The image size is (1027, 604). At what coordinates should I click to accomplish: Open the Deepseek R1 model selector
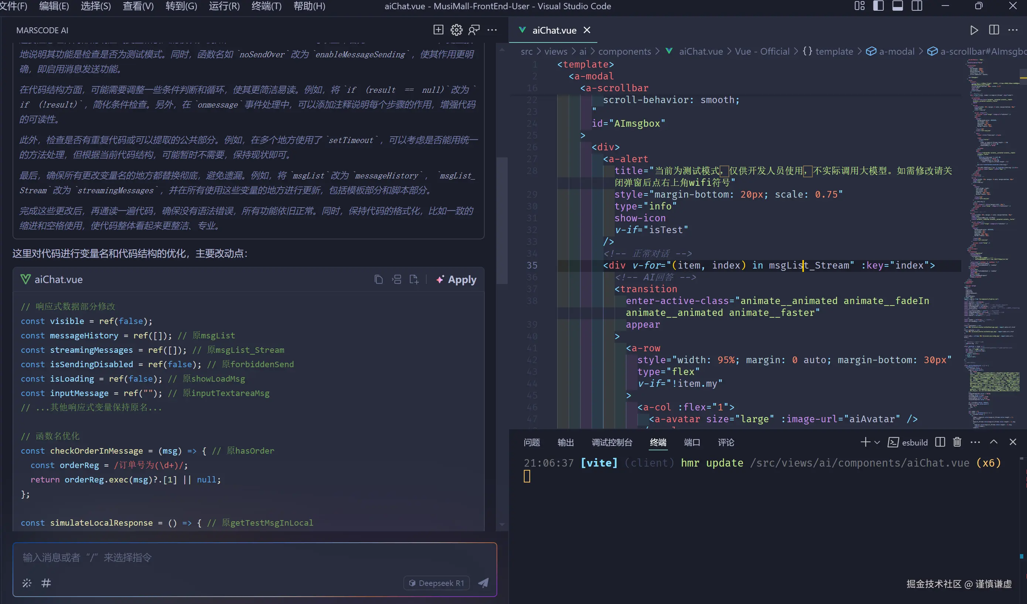(437, 583)
